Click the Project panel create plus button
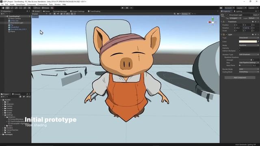Viewport: 260px width, 146px height. [2, 97]
